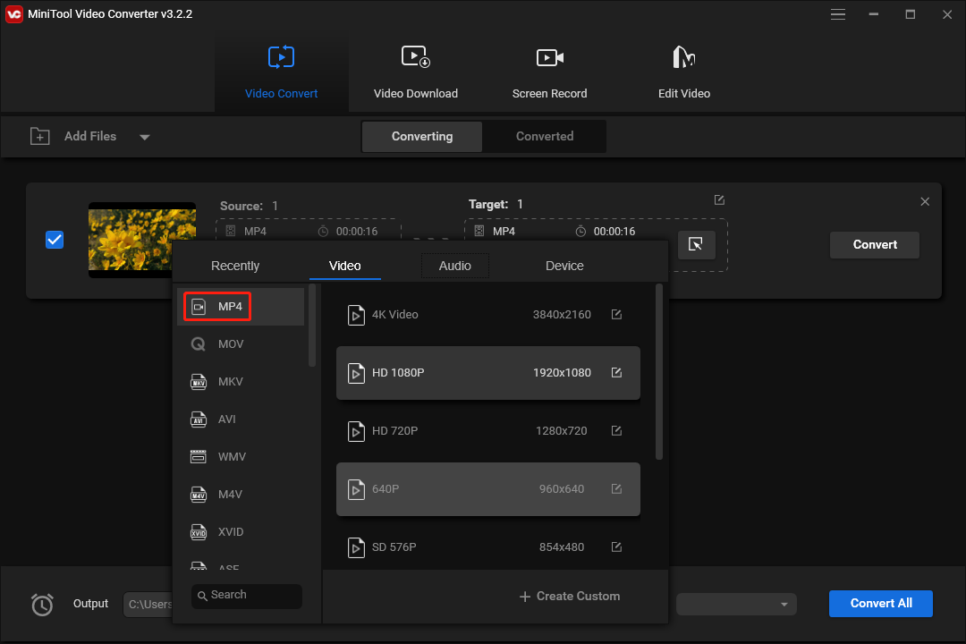This screenshot has height=644, width=966.
Task: Click the preset list scrollbar
Action: point(658,371)
